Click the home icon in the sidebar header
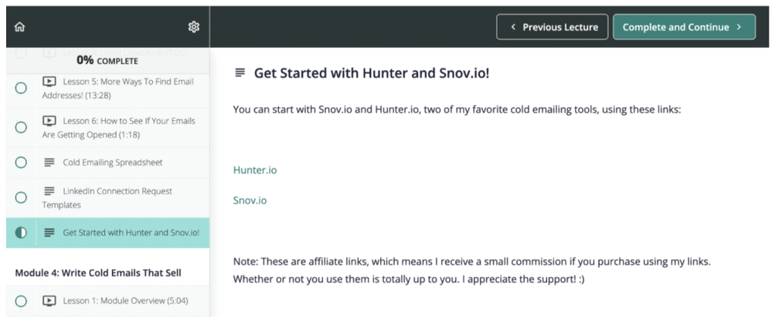The height and width of the screenshot is (325, 774). point(20,27)
